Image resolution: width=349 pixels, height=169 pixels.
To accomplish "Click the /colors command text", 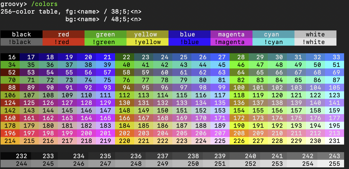I will point(44,4).
